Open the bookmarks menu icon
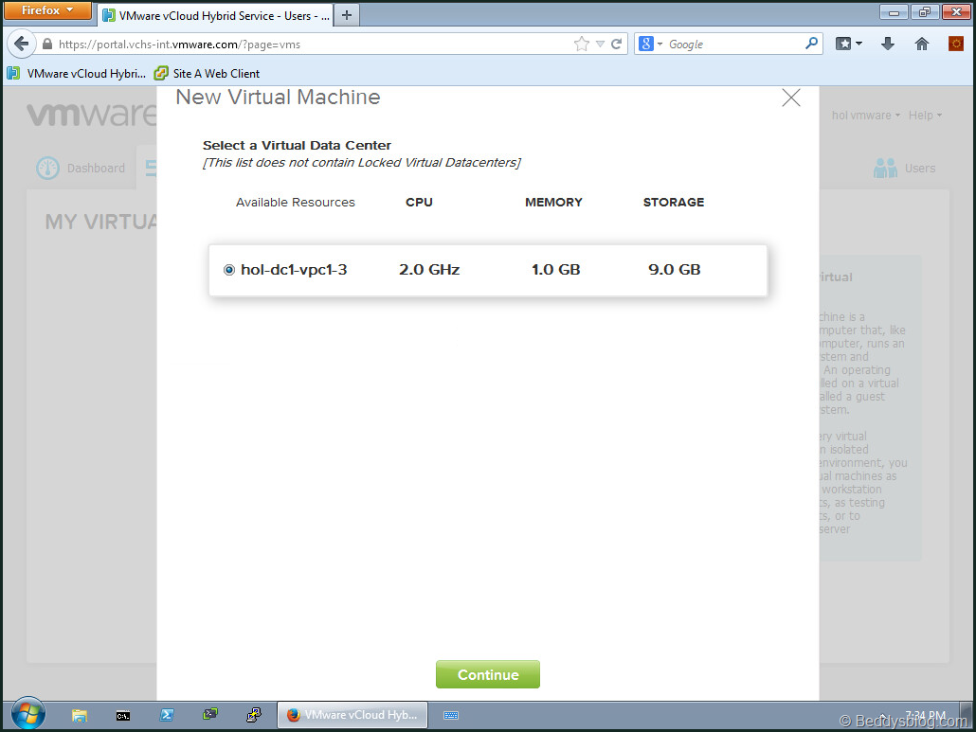 (849, 44)
